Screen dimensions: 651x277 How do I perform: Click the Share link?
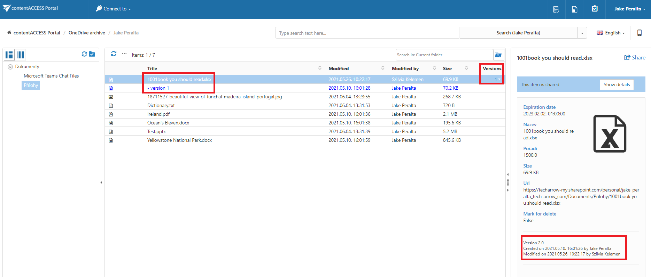coord(635,58)
